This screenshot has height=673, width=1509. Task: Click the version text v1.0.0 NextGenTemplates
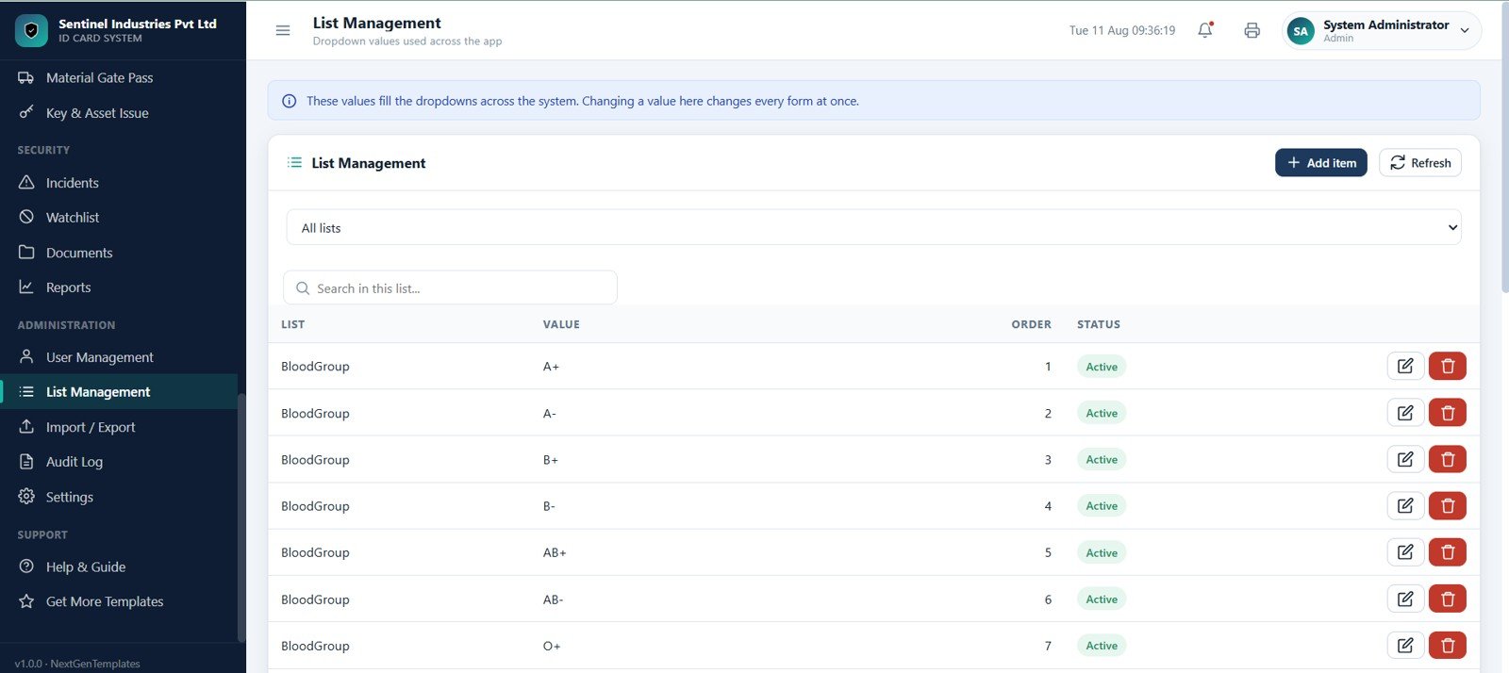(x=77, y=664)
